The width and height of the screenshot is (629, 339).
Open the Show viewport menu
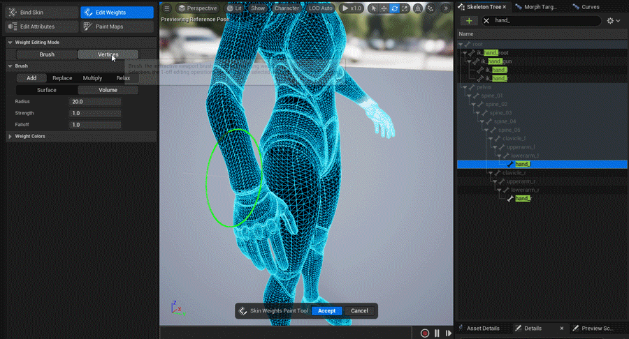[258, 8]
